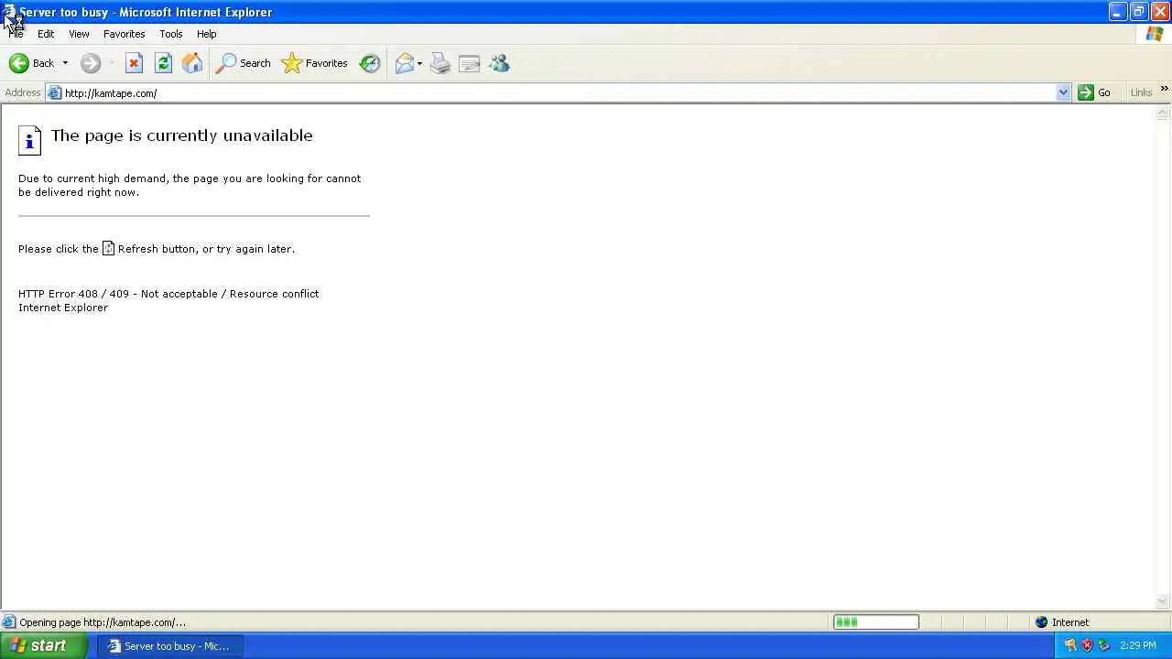
Task: Refresh the page from the toolbar
Action: click(x=163, y=63)
